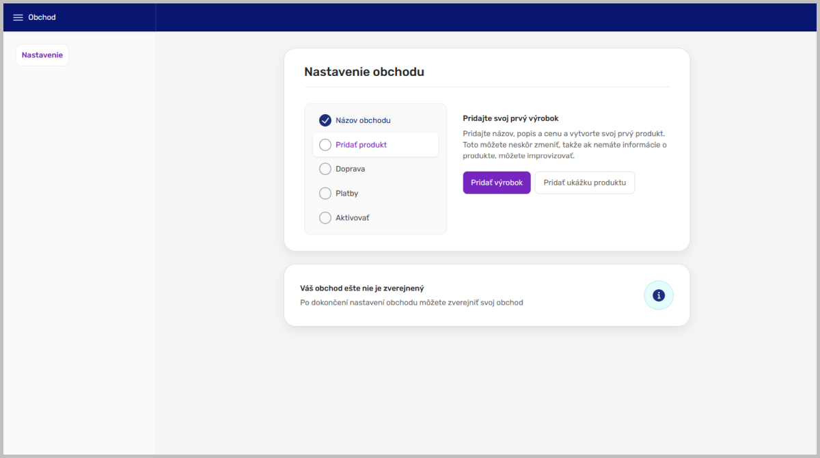This screenshot has width=820, height=458.
Task: Switch to the Pridať produkt step label
Action: tap(361, 145)
